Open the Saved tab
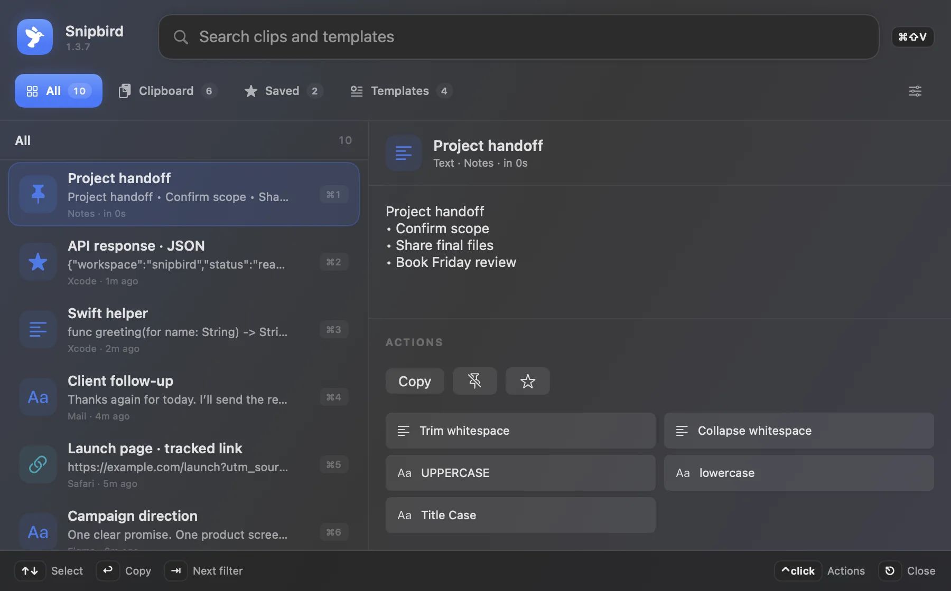Image resolution: width=951 pixels, height=591 pixels. coord(283,91)
